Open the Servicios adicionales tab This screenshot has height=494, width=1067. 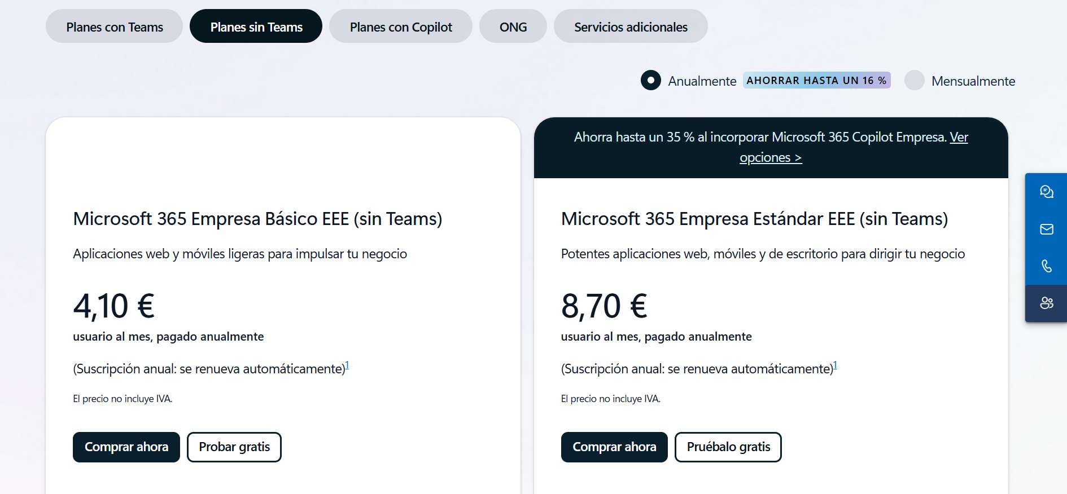[631, 27]
